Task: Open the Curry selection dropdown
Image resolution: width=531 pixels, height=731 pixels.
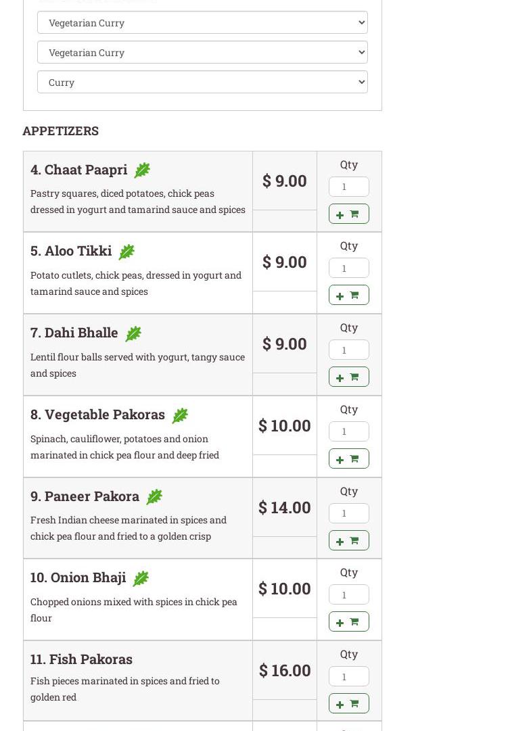Action: 202,82
